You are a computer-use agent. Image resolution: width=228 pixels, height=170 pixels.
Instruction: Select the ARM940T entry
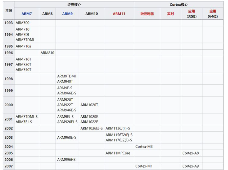[65, 82]
